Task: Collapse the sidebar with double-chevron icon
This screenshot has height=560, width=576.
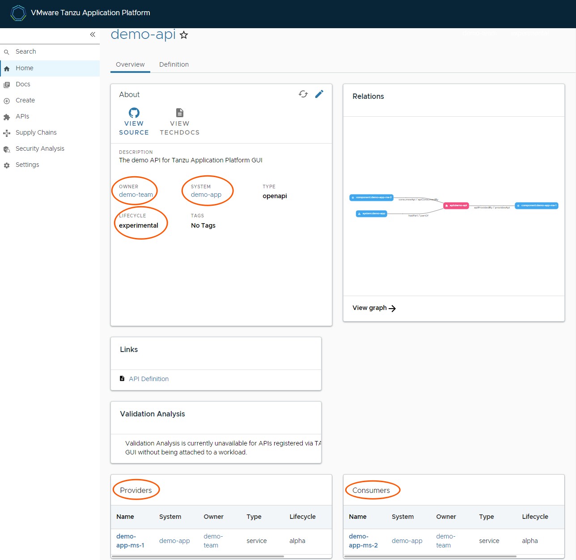Action: pyautogui.click(x=93, y=34)
